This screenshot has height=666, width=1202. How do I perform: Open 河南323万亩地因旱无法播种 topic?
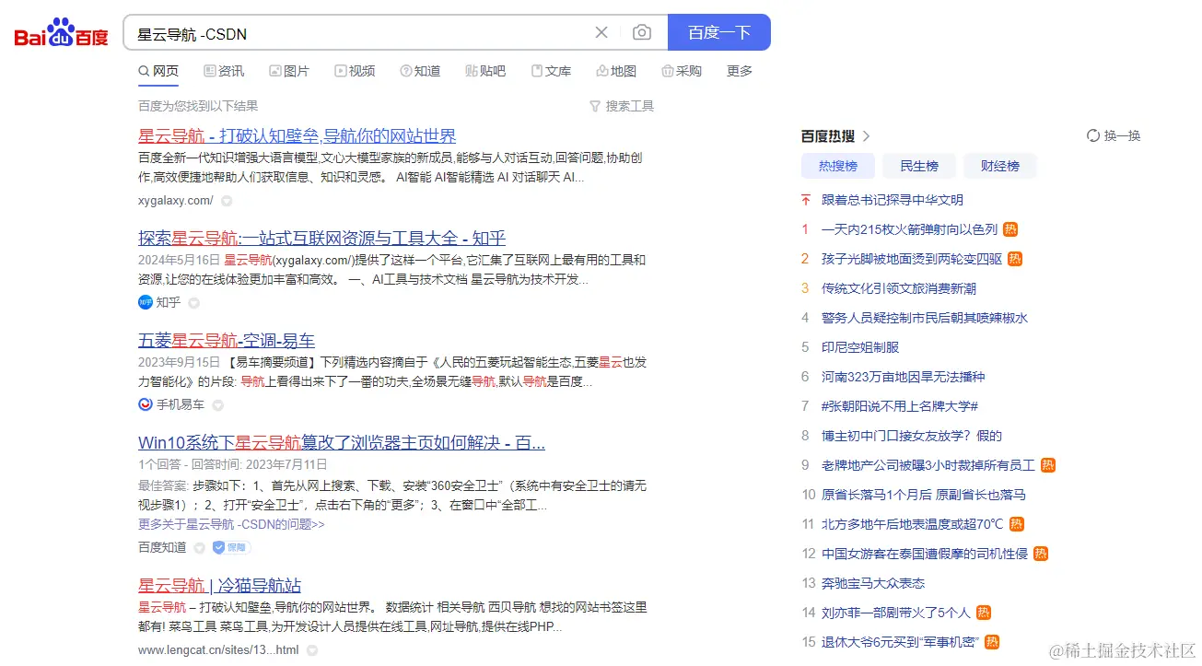tap(903, 377)
